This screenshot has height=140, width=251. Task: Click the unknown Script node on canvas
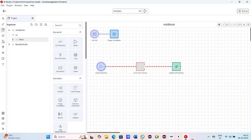[140, 67]
